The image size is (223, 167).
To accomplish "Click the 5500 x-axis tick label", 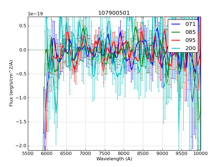I will (x=28, y=154).
